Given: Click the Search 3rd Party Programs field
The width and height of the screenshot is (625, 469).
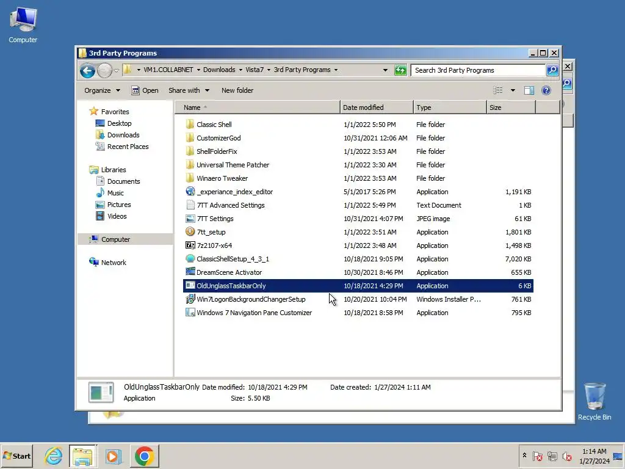Looking at the screenshot, I should pyautogui.click(x=478, y=70).
